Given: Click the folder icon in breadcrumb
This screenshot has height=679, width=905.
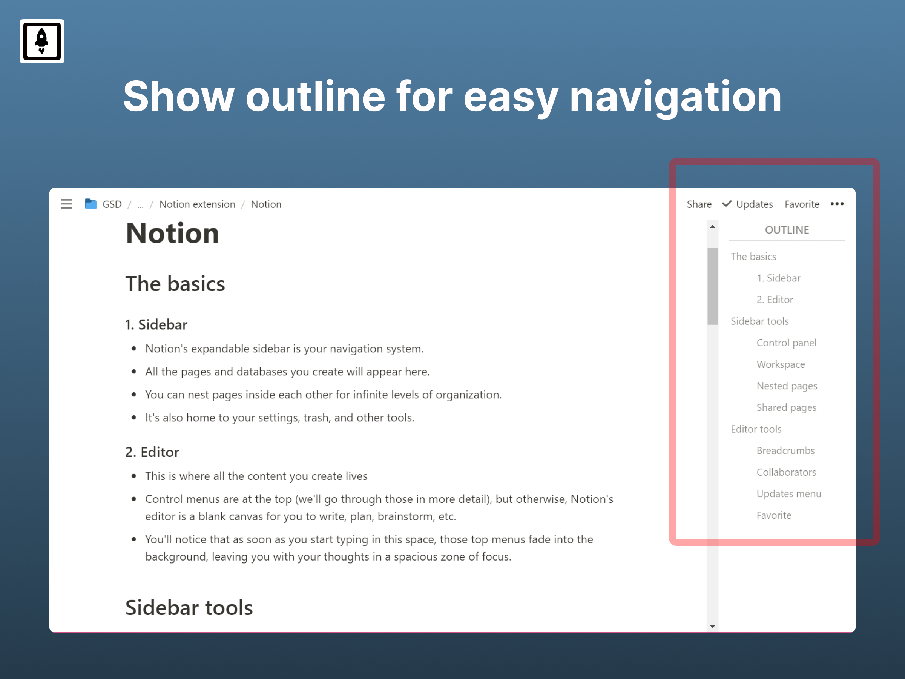Looking at the screenshot, I should point(90,205).
